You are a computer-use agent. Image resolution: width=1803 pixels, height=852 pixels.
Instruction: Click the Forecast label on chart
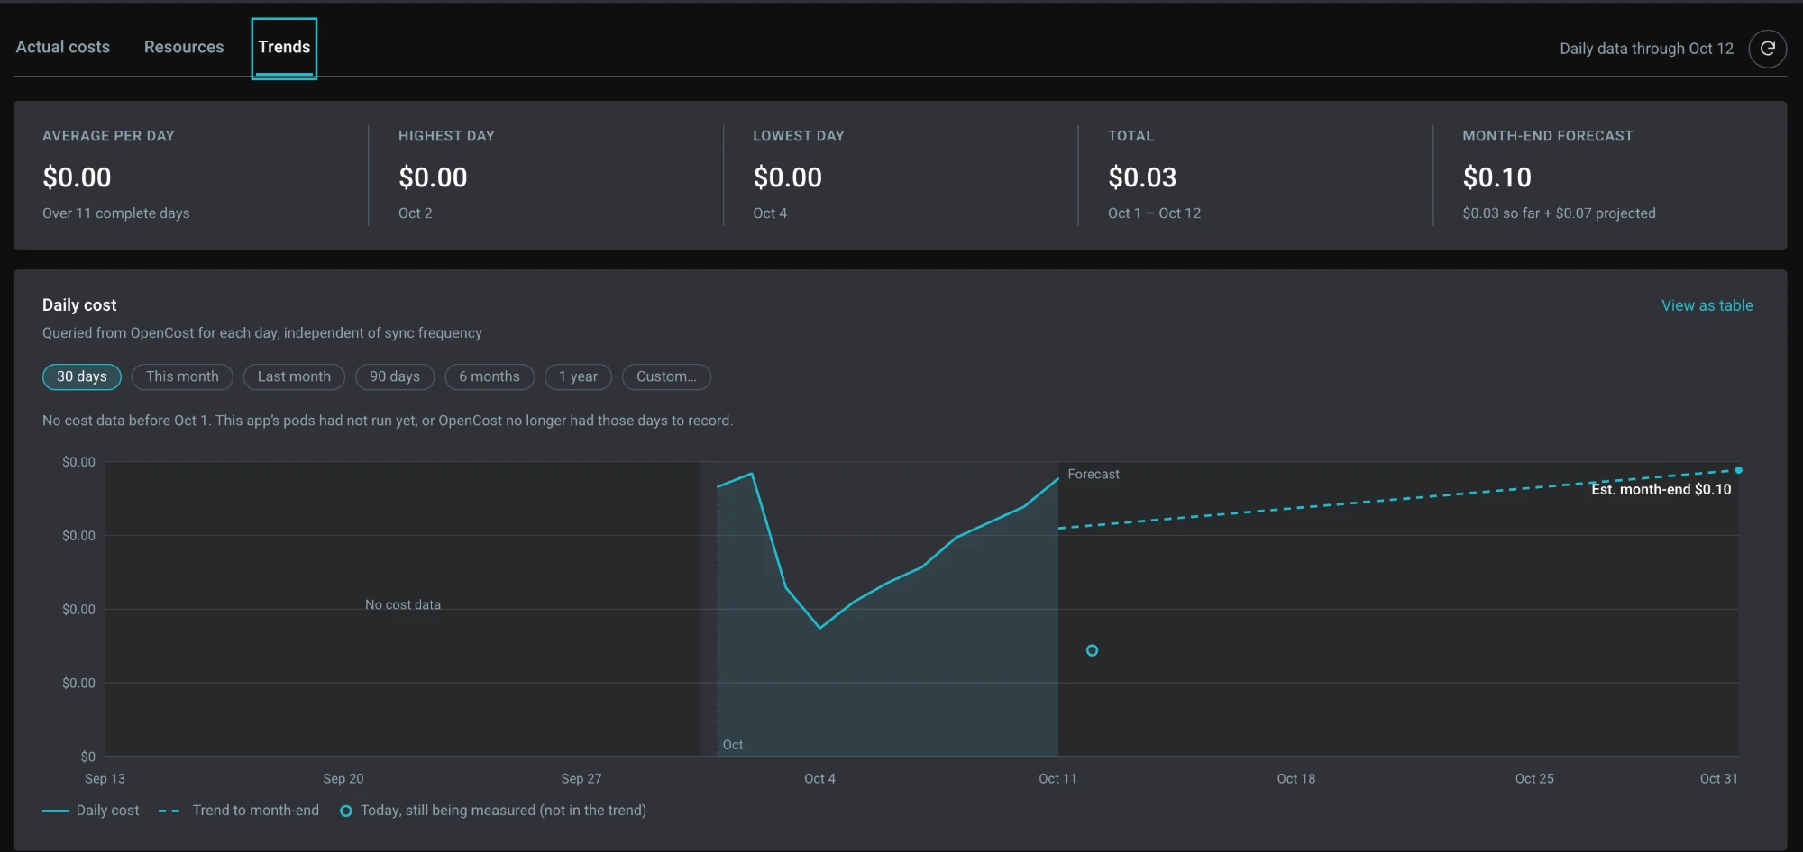tap(1094, 474)
